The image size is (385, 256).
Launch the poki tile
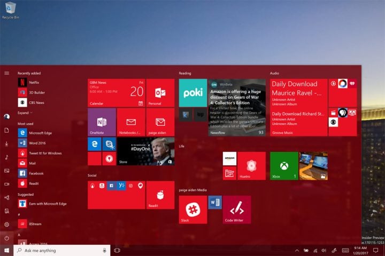[192, 93]
